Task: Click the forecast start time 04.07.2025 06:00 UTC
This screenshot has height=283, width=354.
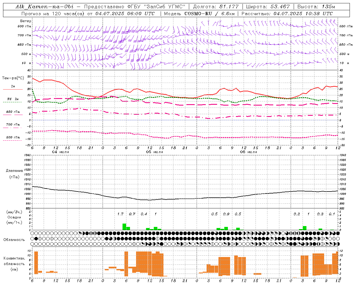Action: tap(125, 14)
